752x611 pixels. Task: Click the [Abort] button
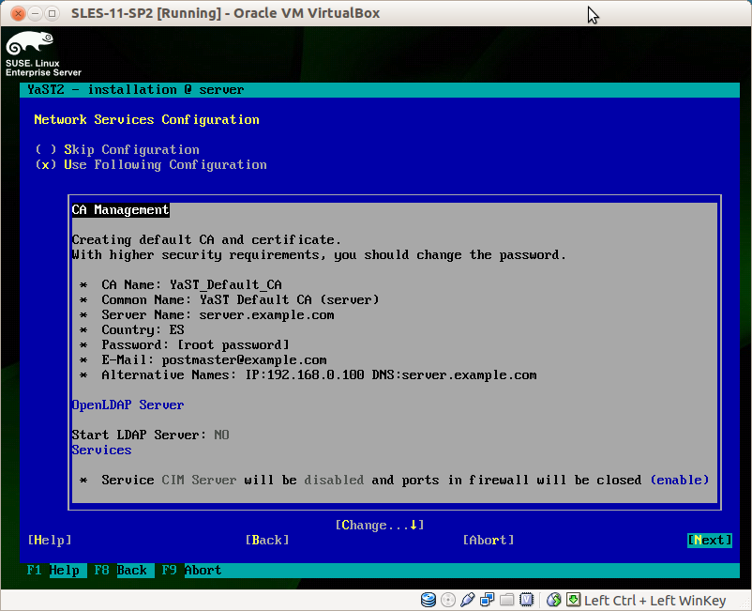pos(489,540)
